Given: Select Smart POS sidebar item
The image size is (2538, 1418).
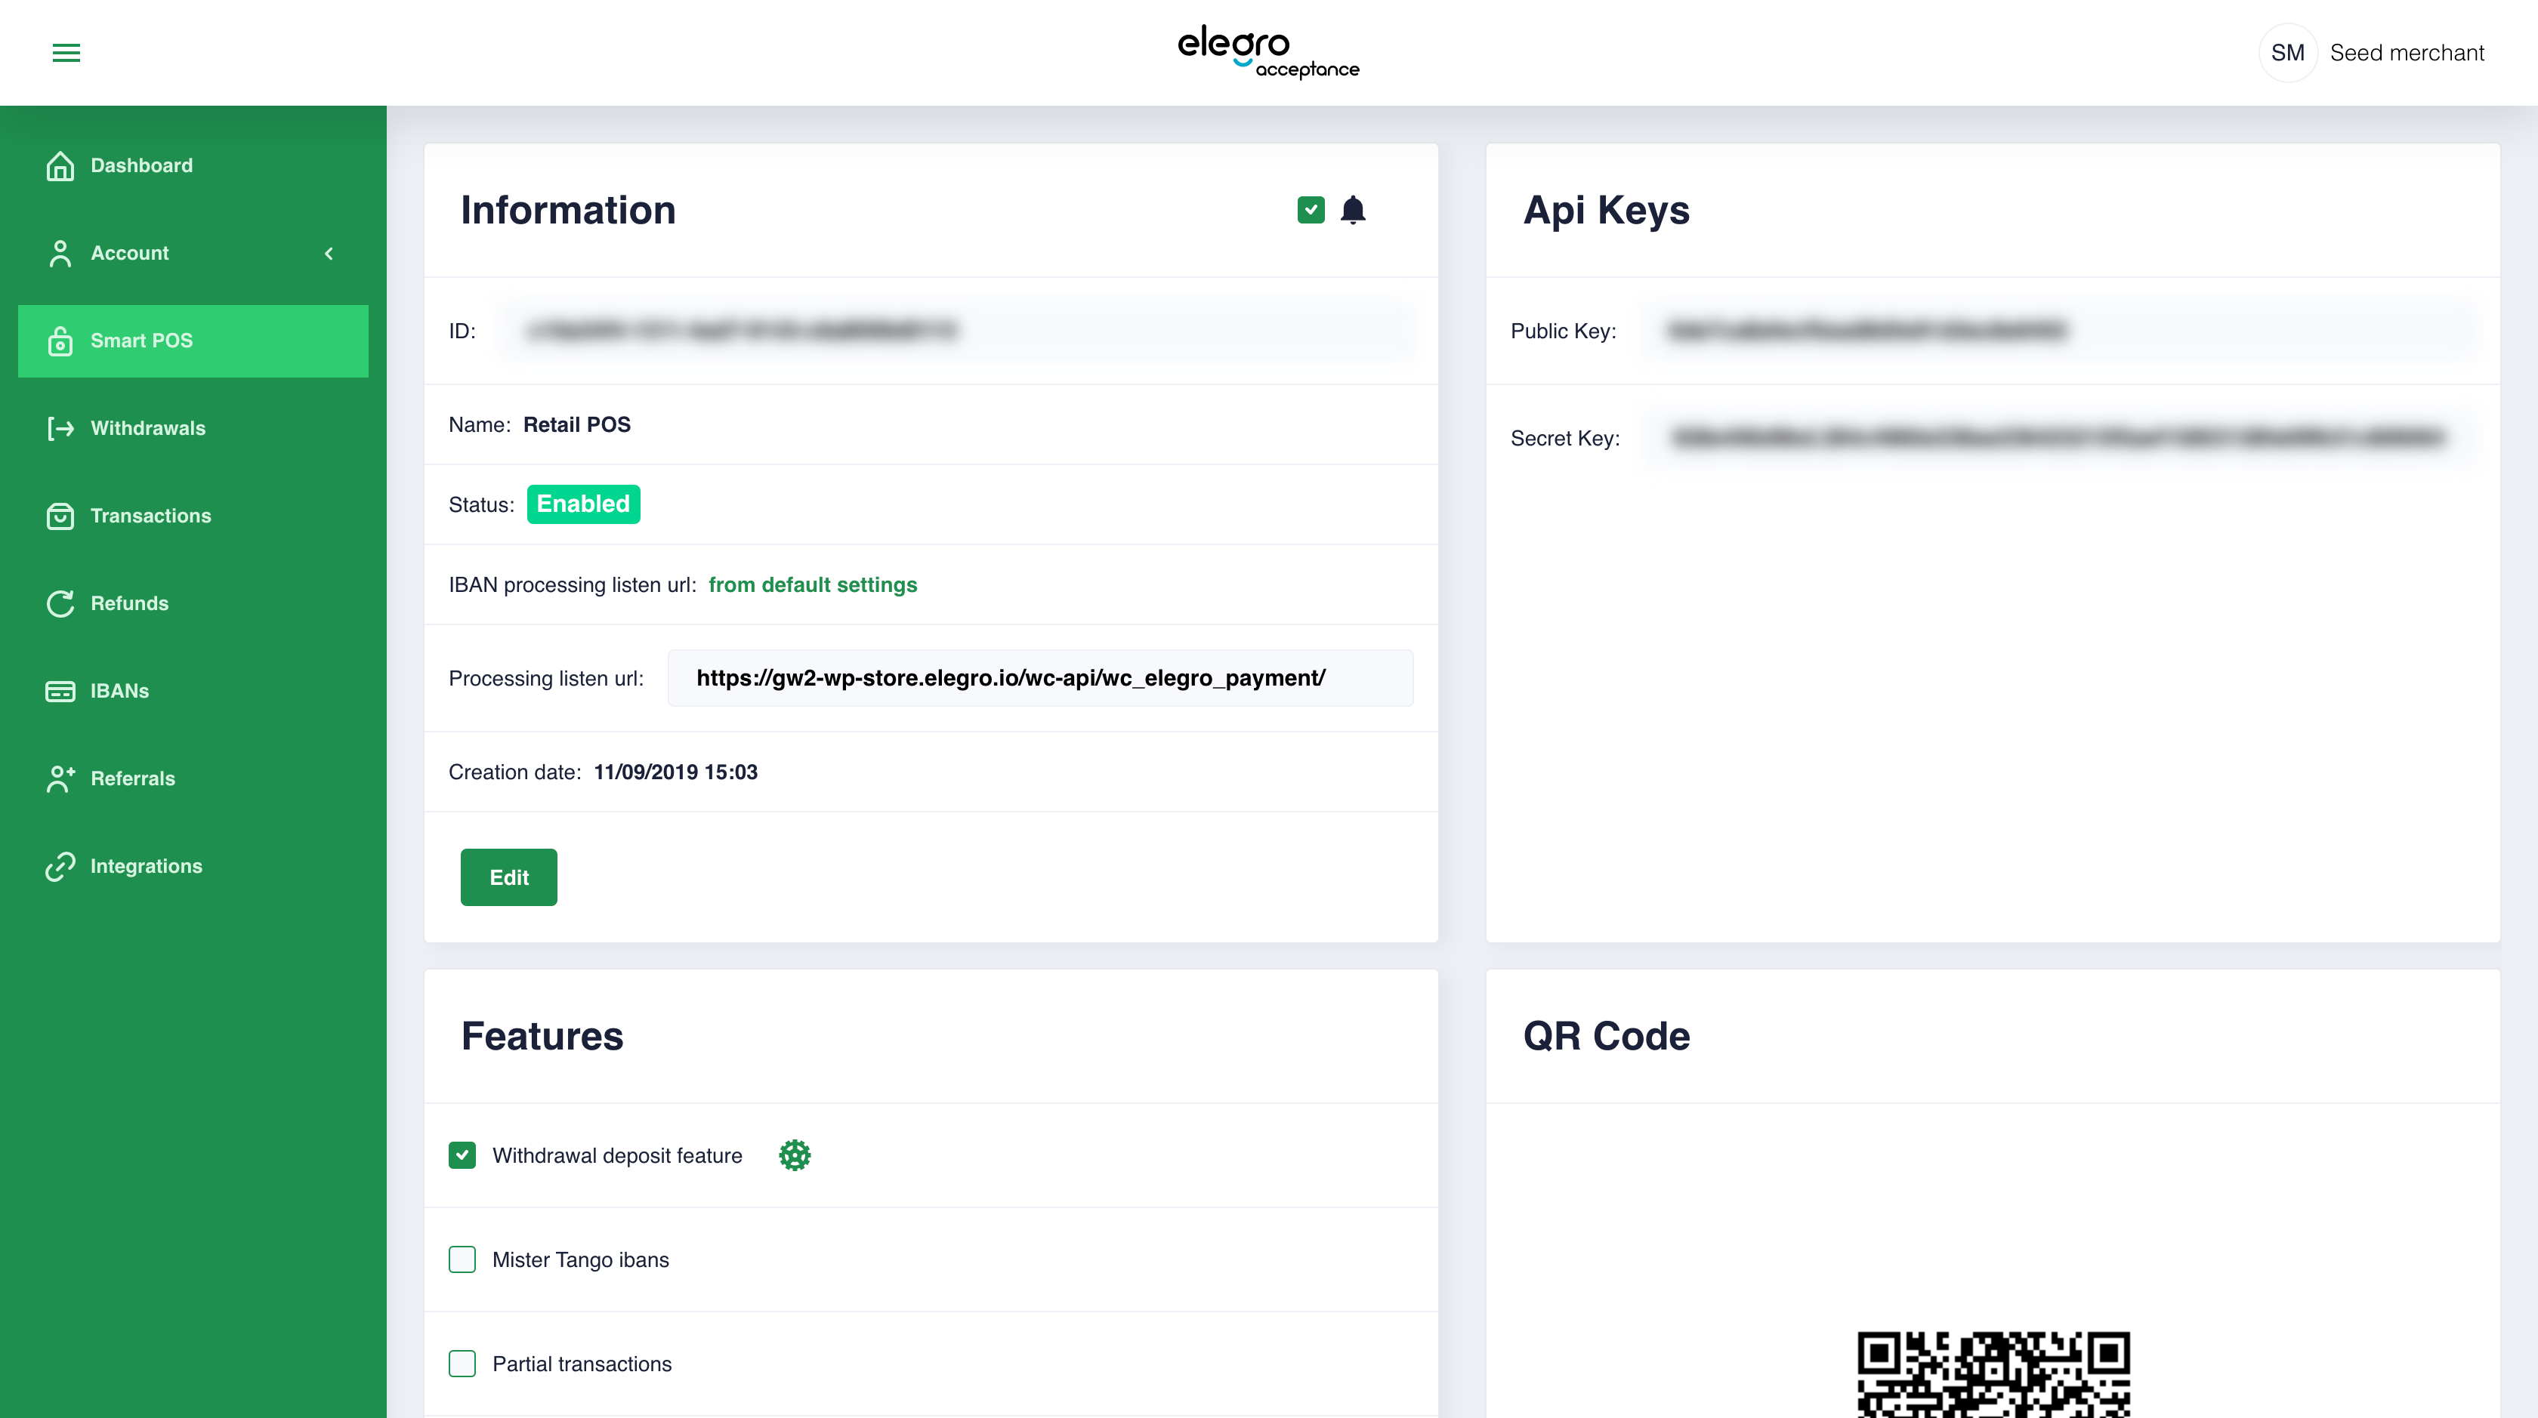Looking at the screenshot, I should pos(193,341).
